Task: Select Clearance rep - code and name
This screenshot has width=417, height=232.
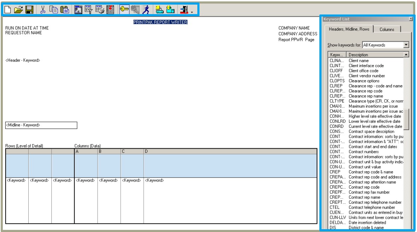Action: [x=366, y=86]
